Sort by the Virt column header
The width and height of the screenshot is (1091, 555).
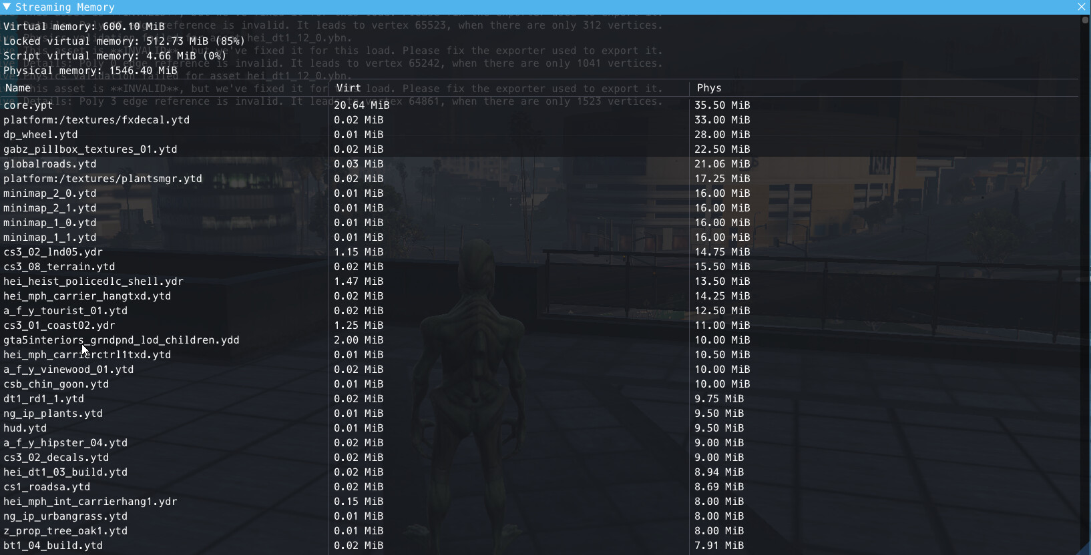coord(348,88)
